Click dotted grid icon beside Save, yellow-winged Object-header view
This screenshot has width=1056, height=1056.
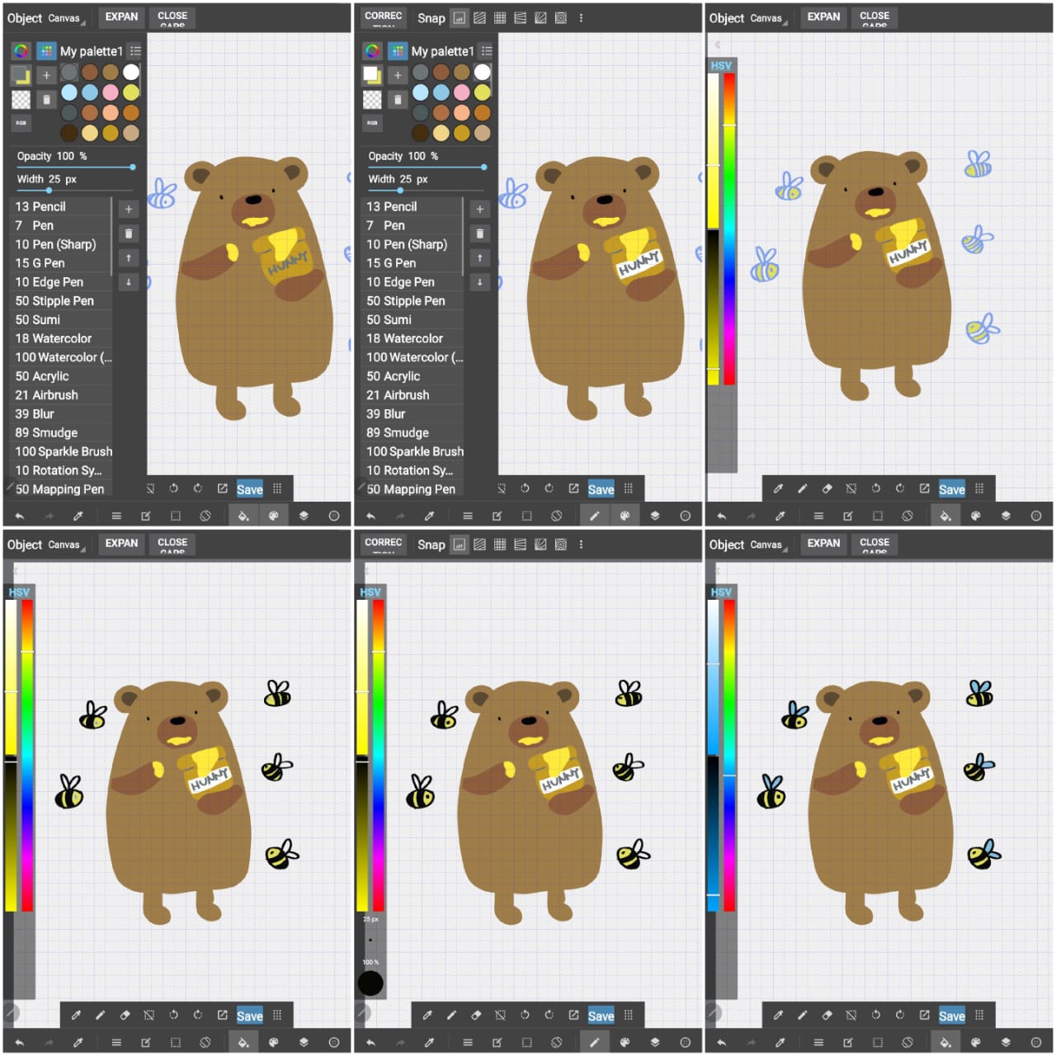pos(277,1016)
